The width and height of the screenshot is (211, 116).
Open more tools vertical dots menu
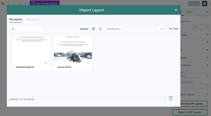tap(210, 4)
